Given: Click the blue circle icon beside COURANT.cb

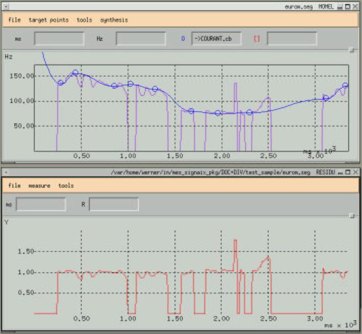Looking at the screenshot, I should point(183,38).
